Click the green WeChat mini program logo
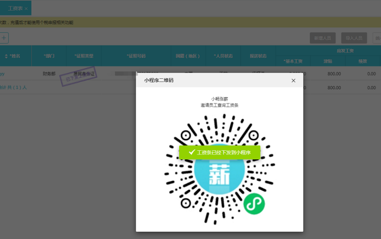The image size is (381, 239). coord(254,204)
